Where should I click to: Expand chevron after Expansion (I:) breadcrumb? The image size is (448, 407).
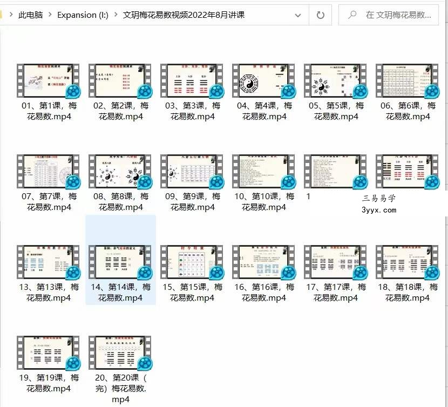116,14
